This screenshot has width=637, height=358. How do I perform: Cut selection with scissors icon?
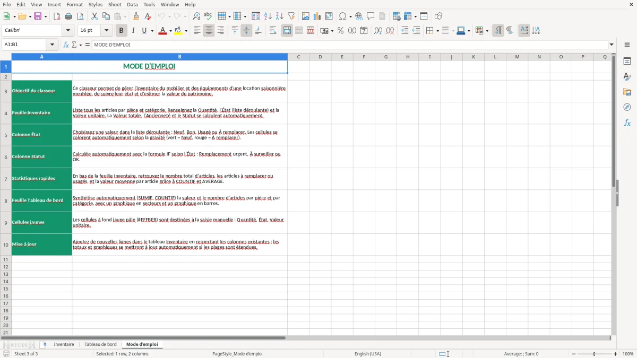94,16
